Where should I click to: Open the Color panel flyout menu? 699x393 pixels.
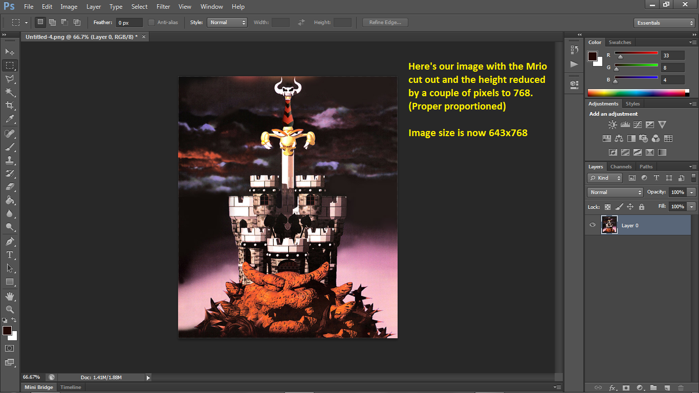coord(692,42)
